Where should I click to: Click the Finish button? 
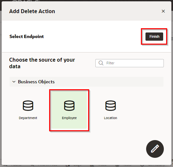154,36
